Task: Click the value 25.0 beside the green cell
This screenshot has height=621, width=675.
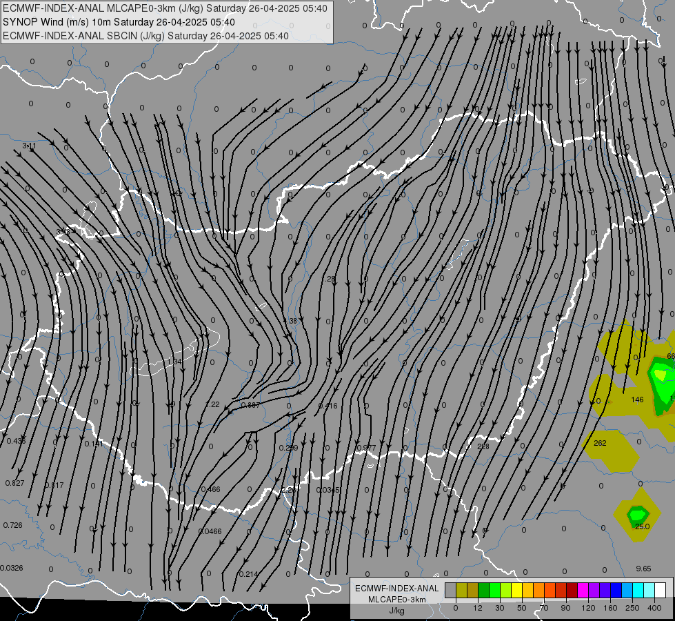Action: point(643,526)
